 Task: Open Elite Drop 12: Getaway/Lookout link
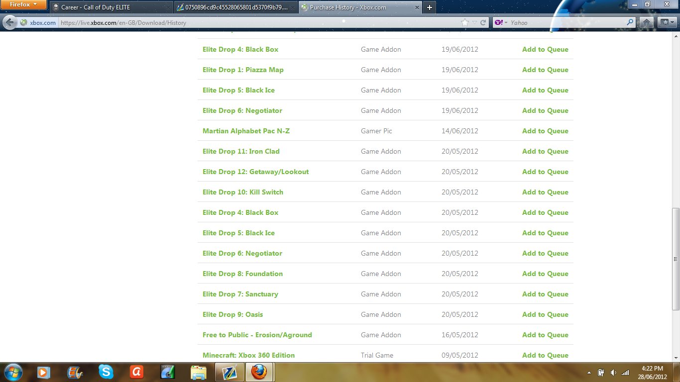[x=255, y=172]
